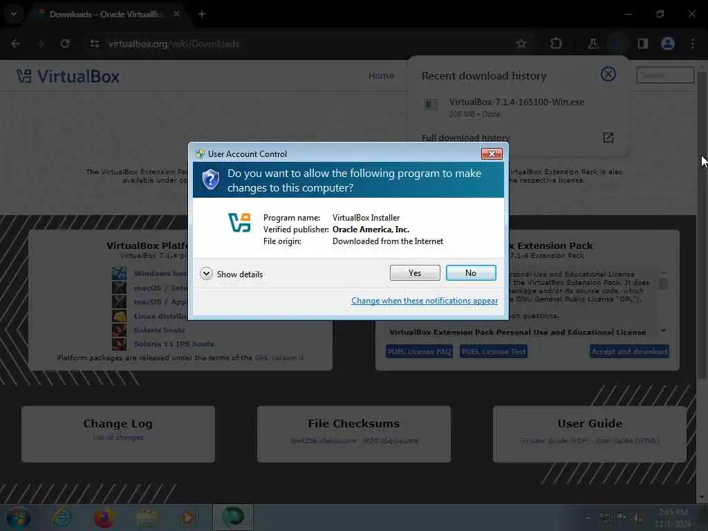The image size is (708, 531).
Task: Click PUEL License Text button
Action: [x=494, y=351]
